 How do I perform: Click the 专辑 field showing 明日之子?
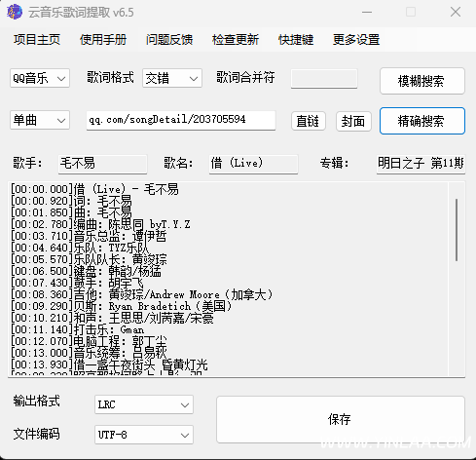421,164
